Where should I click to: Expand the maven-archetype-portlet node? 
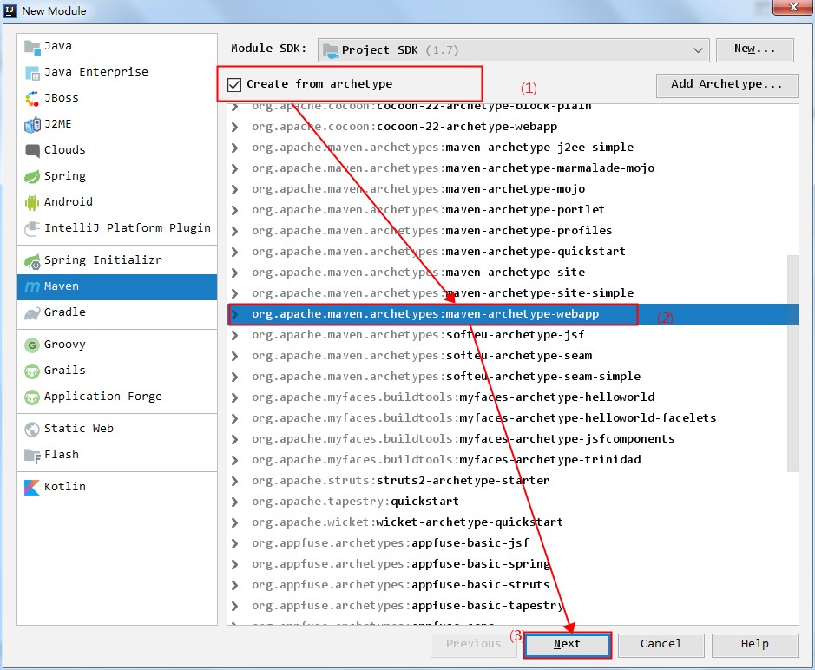click(235, 210)
